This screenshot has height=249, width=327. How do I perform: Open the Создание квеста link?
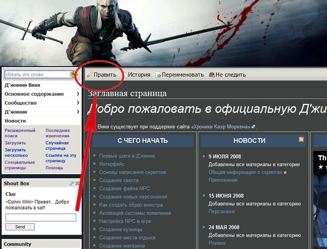tap(119, 180)
